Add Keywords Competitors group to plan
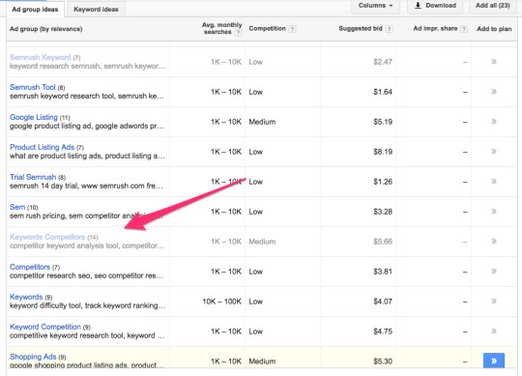Image resolution: width=522 pixels, height=376 pixels. 494,242
